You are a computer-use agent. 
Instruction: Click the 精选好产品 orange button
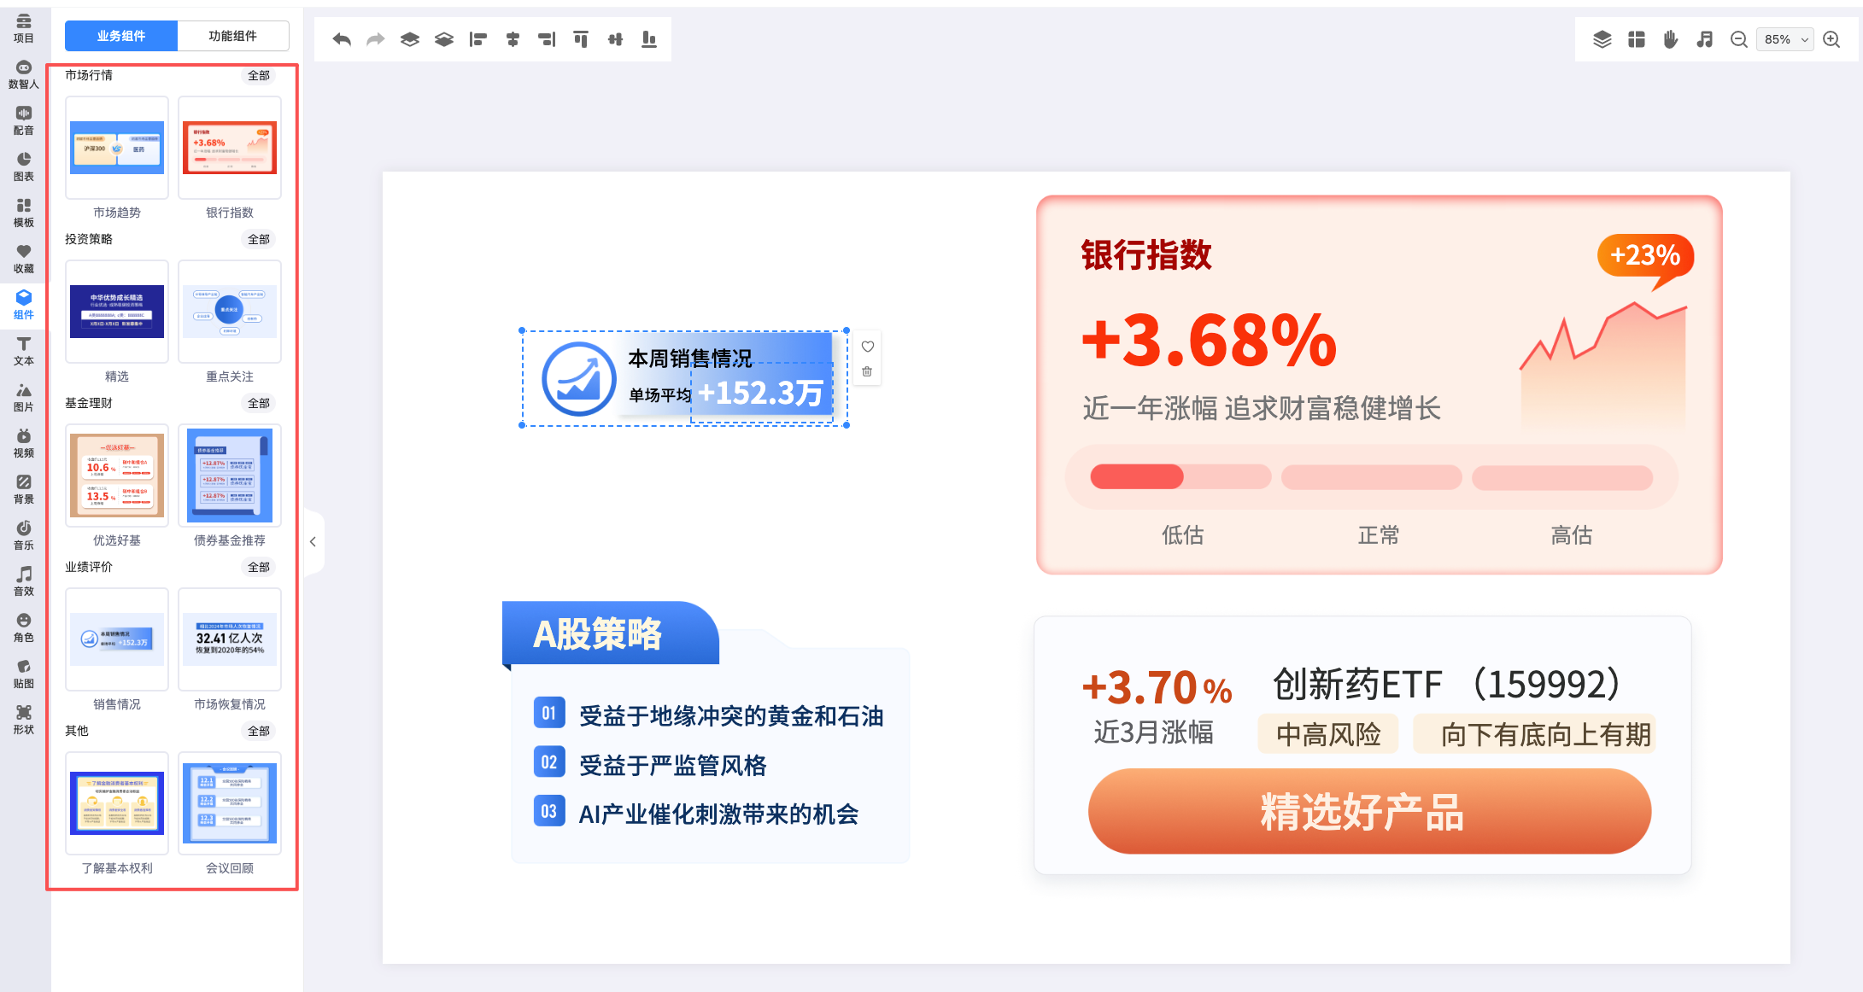[x=1368, y=811]
